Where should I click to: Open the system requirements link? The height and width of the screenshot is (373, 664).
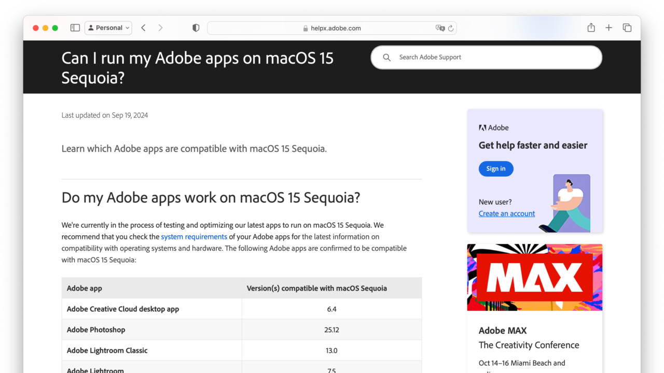click(194, 237)
